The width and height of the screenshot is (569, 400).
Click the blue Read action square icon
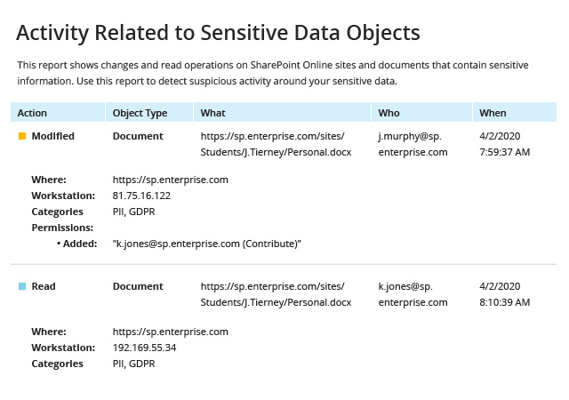click(x=22, y=286)
